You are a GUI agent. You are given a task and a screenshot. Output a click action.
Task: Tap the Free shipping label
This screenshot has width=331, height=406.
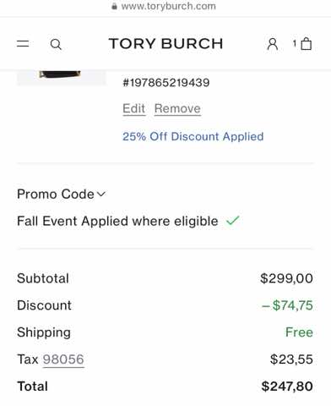(x=299, y=332)
